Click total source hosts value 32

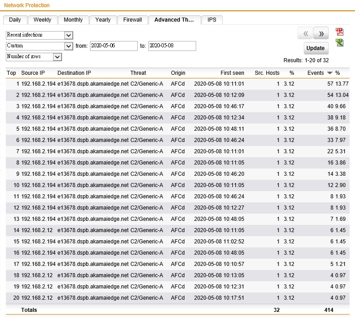click(x=276, y=310)
